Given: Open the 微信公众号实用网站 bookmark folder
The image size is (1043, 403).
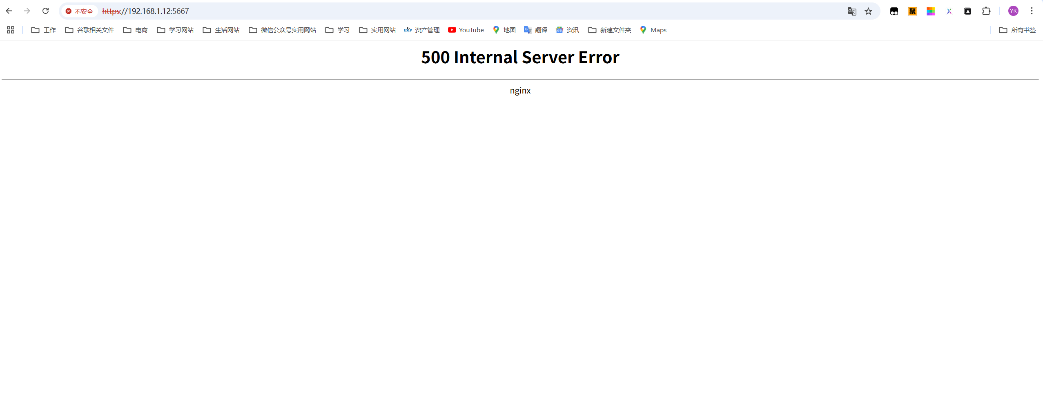Looking at the screenshot, I should (x=282, y=30).
